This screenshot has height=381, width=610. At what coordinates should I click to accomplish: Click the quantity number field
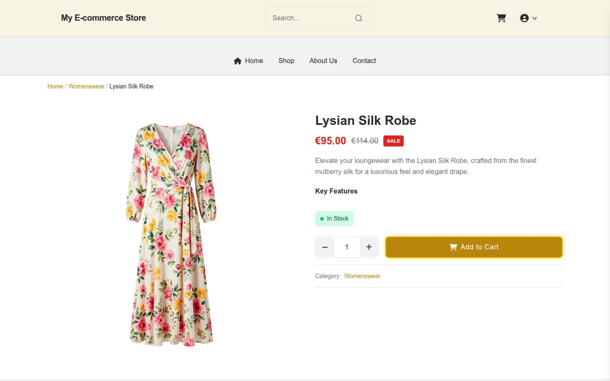click(347, 247)
